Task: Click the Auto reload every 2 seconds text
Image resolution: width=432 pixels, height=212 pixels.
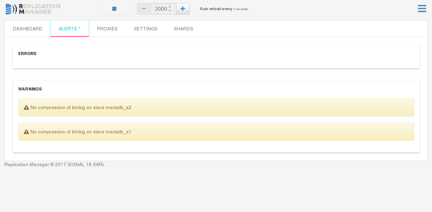Action: (x=224, y=9)
